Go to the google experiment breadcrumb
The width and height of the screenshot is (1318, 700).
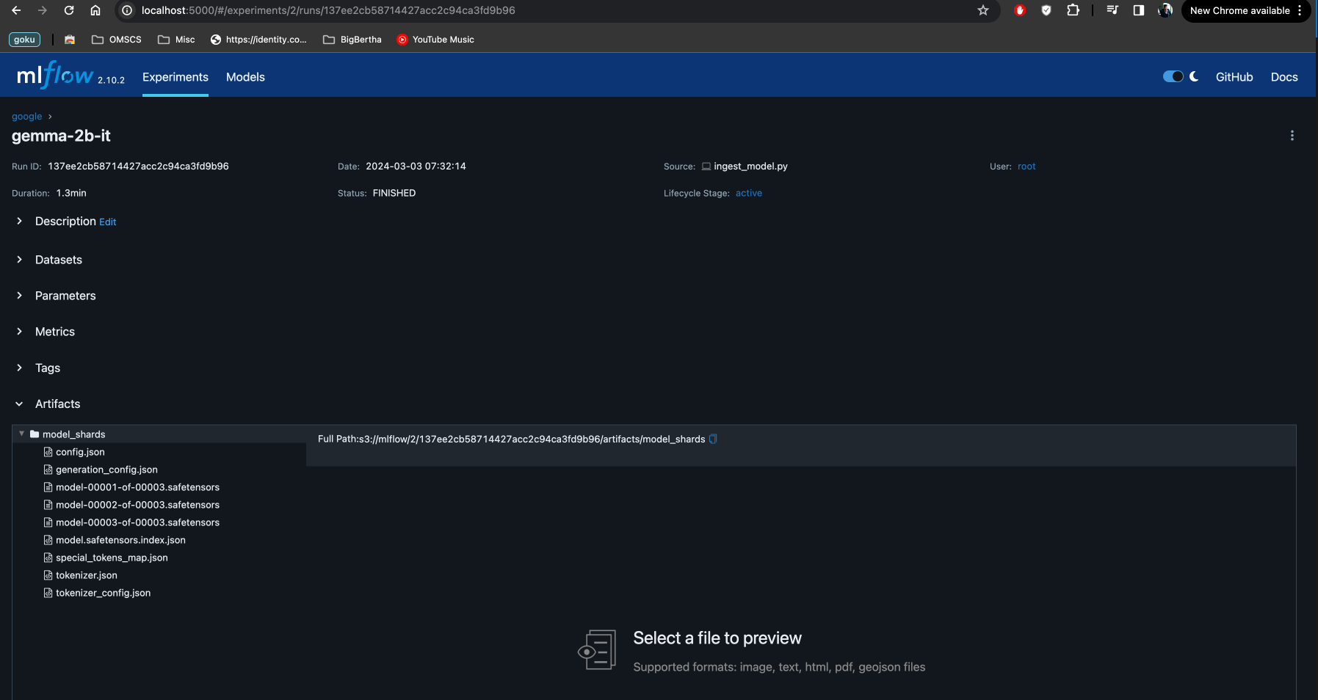coord(27,117)
